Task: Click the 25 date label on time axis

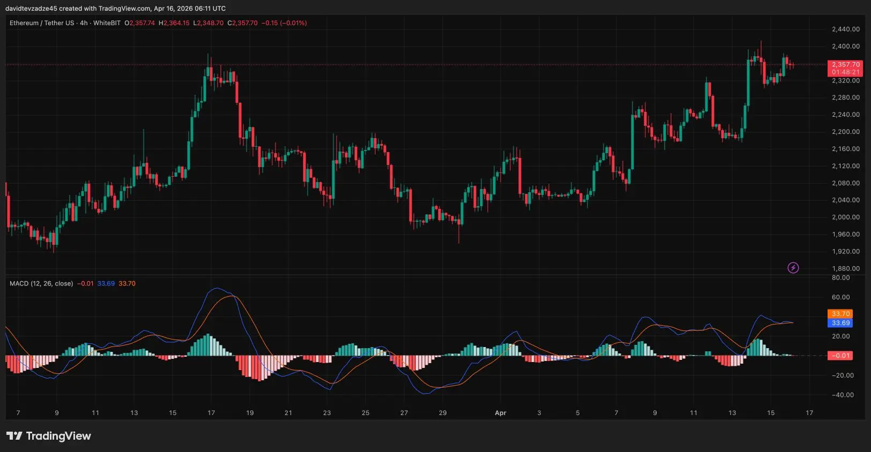Action: point(366,413)
